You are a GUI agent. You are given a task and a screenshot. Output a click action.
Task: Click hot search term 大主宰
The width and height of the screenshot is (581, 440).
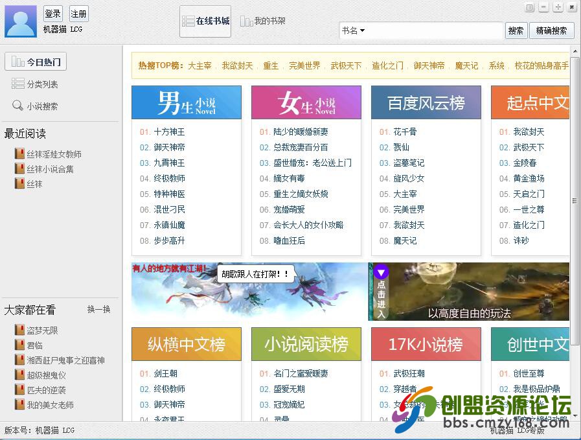click(x=199, y=65)
